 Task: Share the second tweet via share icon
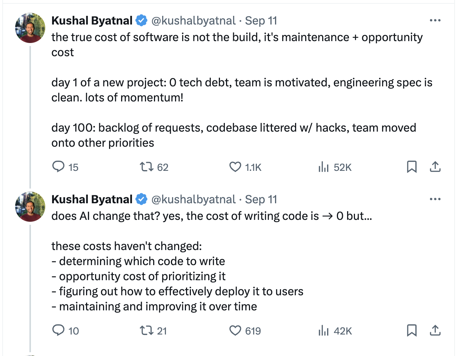(x=435, y=330)
